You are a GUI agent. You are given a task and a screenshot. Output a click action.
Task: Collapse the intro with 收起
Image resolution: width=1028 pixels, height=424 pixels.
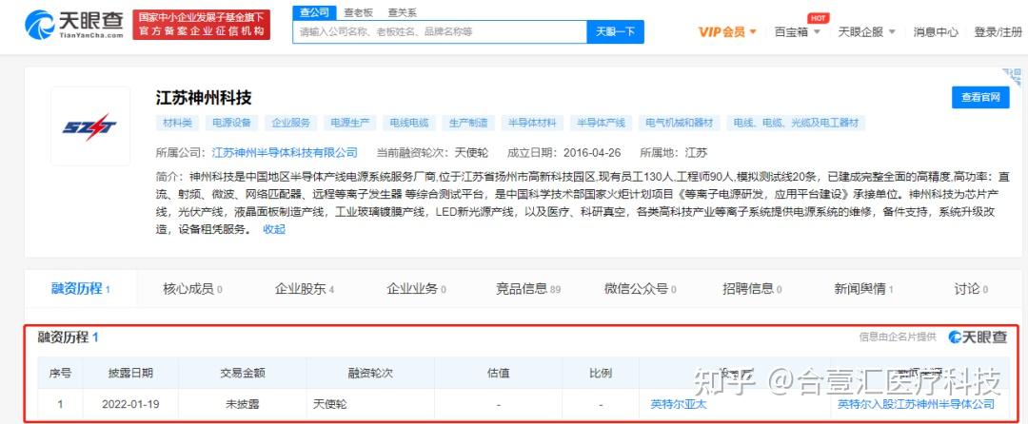[x=274, y=229]
